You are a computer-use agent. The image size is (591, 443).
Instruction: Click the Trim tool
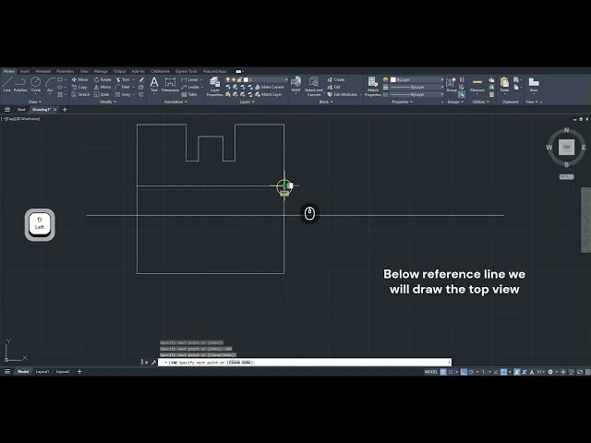point(123,79)
